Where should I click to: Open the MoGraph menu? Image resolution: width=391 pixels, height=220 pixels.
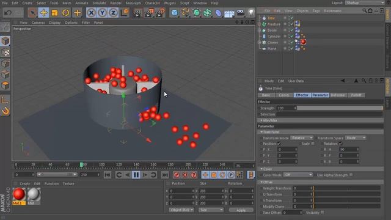point(133,3)
